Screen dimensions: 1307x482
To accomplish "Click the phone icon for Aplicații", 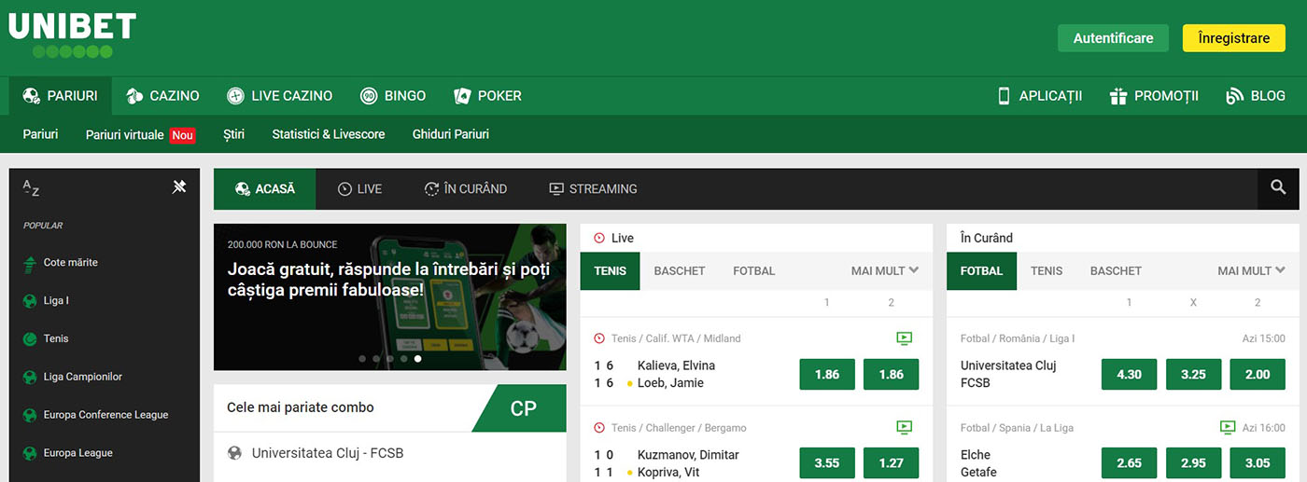I will pos(1005,95).
